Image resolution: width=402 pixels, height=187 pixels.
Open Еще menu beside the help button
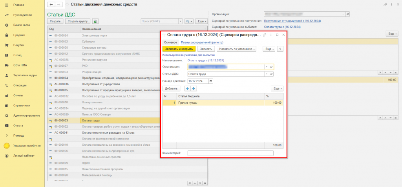pos(269,49)
